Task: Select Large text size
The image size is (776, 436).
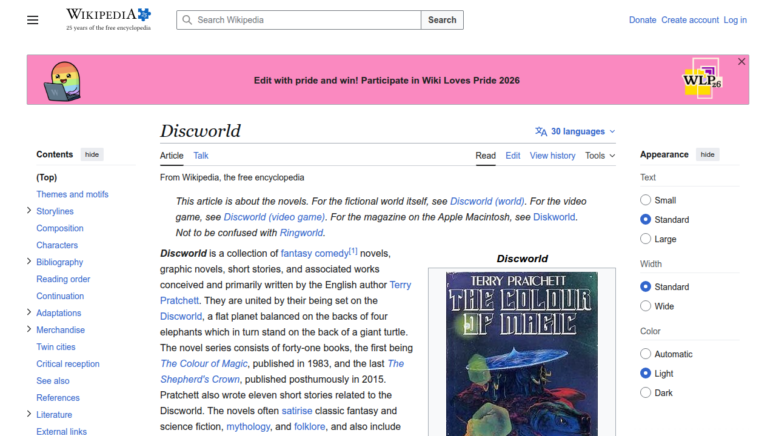Action: [x=646, y=239]
